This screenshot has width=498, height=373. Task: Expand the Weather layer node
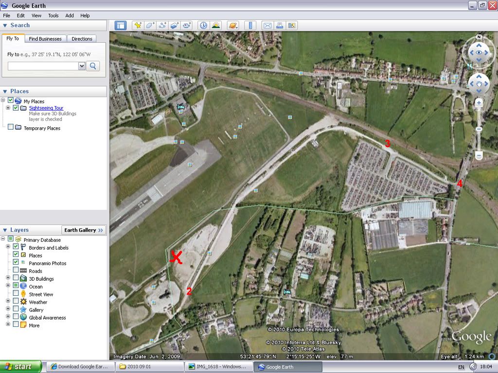pyautogui.click(x=8, y=302)
